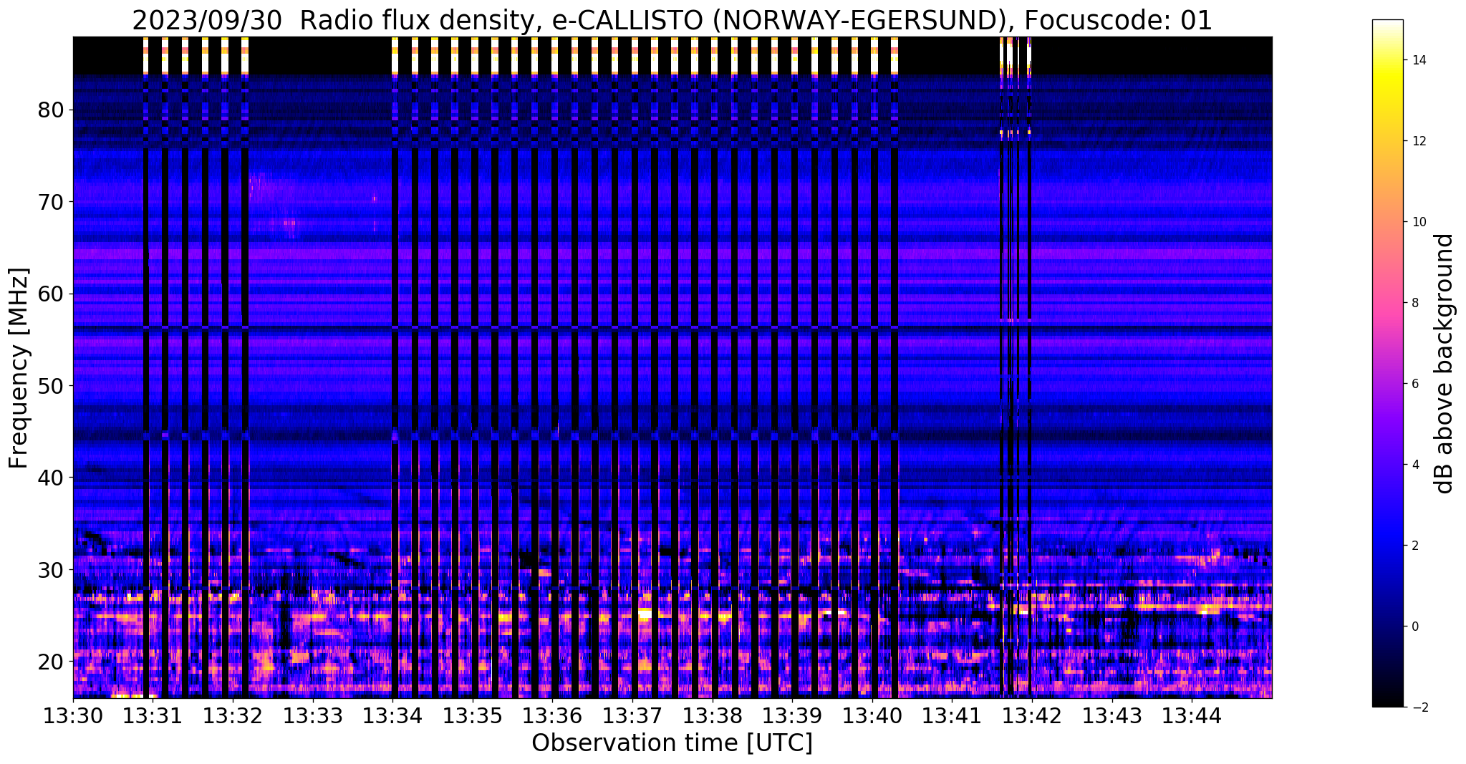
Task: Click the colorbar tick value 6
Action: click(1414, 384)
